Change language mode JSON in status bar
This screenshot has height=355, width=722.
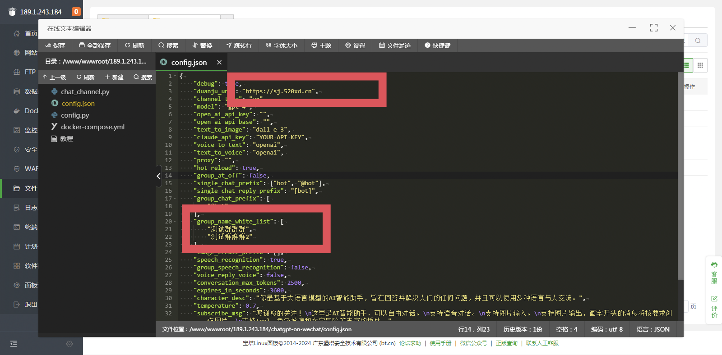click(x=653, y=329)
